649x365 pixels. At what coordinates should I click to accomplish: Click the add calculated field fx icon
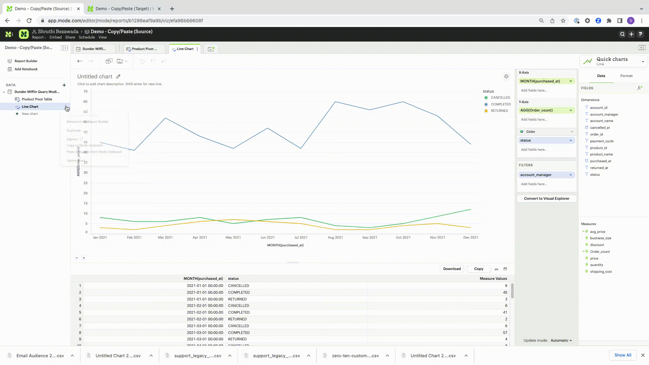[640, 88]
